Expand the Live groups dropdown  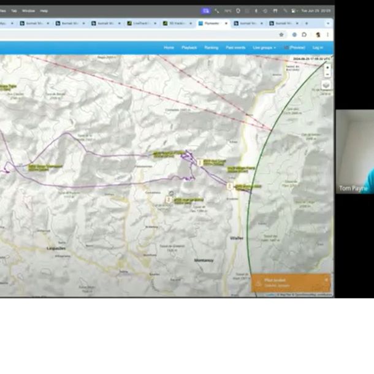click(264, 47)
